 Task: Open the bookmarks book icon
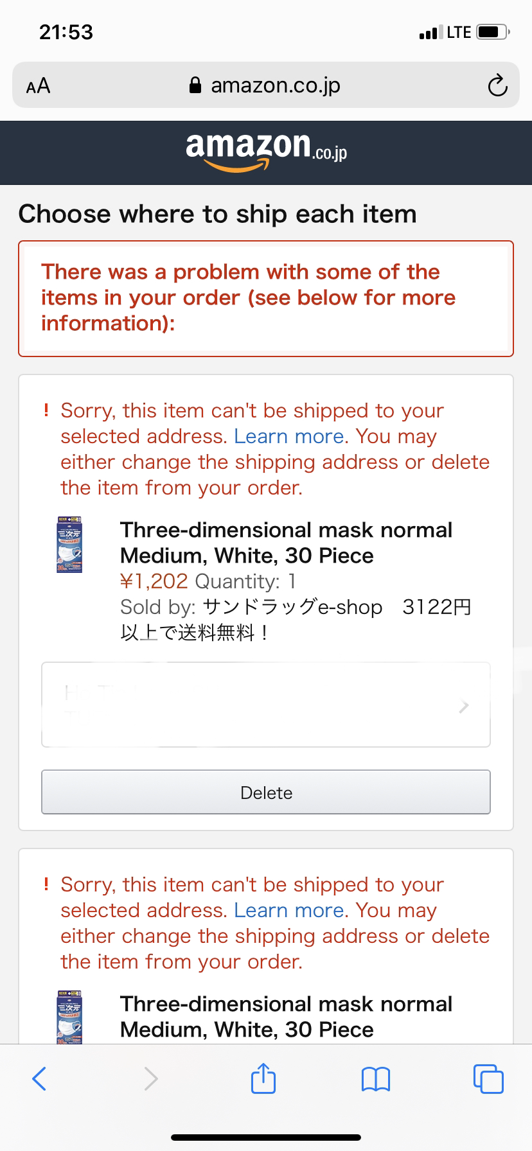coord(376,1079)
